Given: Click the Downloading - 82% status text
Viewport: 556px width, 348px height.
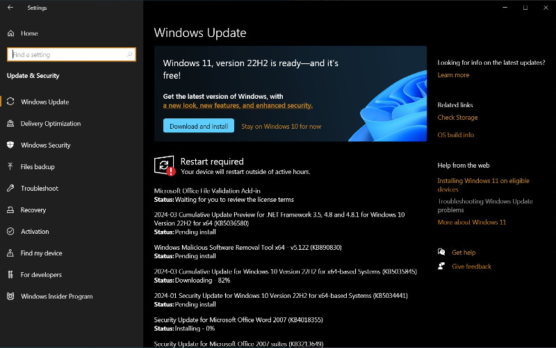Looking at the screenshot, I should [x=202, y=280].
